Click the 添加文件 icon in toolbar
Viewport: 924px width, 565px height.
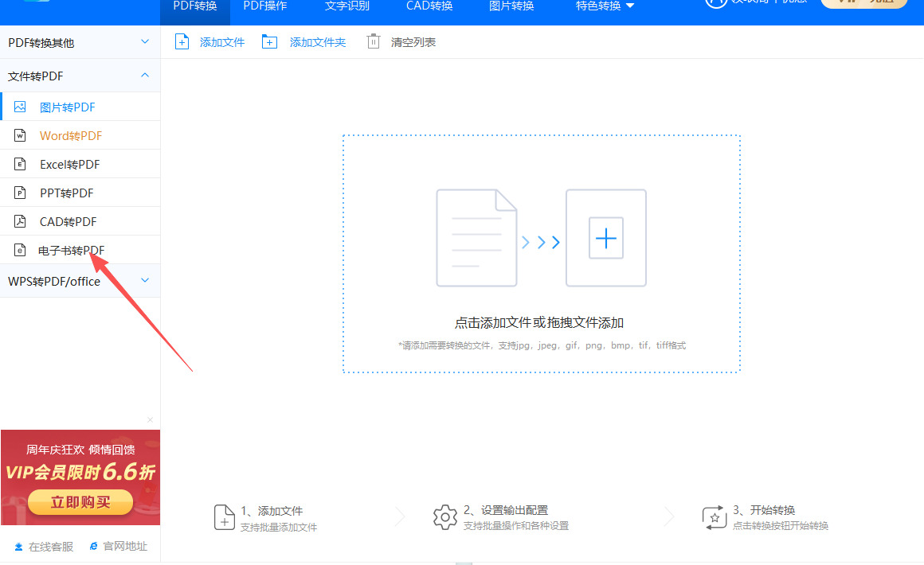182,42
